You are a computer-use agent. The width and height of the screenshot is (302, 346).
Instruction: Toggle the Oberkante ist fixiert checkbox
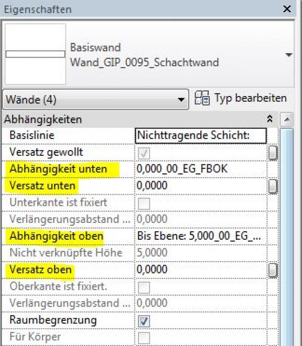coord(145,287)
